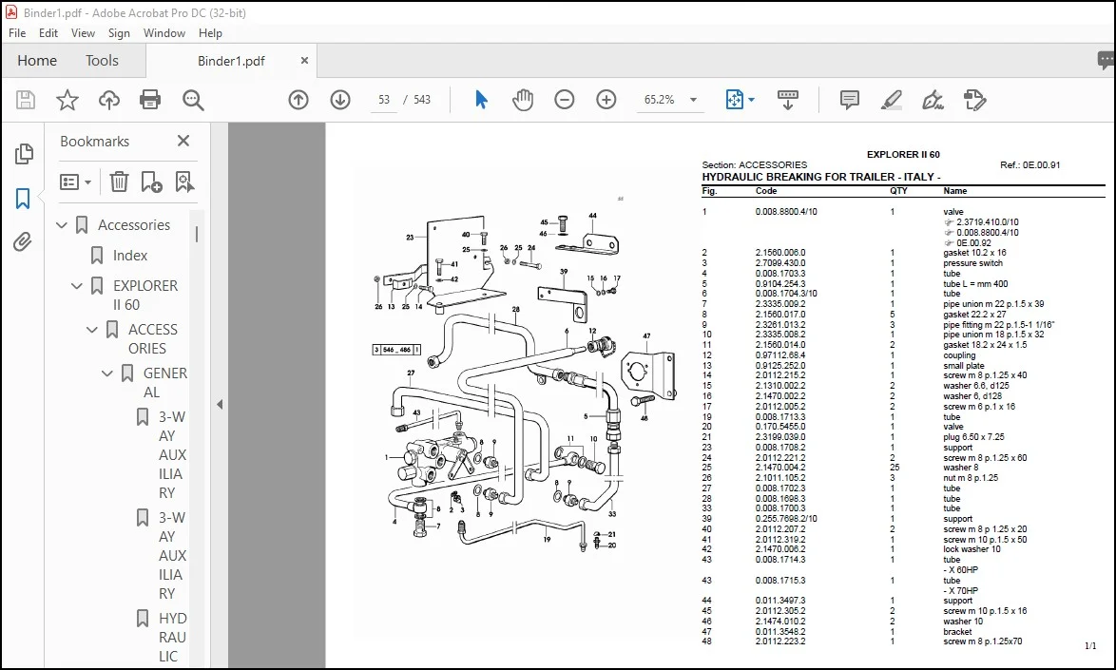
Task: Click the upload to cloud icon
Action: (x=109, y=100)
